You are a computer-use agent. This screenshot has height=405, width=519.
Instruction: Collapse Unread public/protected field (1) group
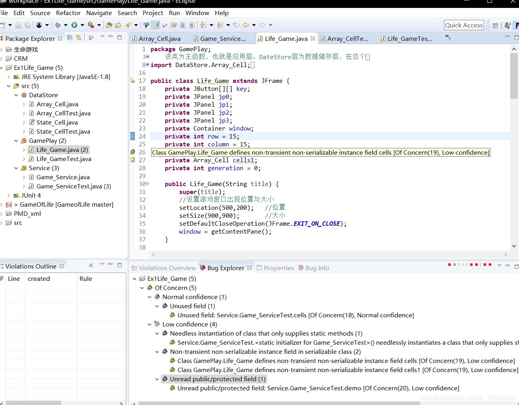(157, 379)
